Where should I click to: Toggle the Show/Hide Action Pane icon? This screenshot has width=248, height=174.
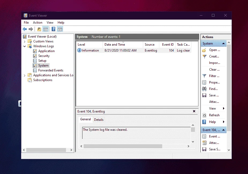point(60,29)
